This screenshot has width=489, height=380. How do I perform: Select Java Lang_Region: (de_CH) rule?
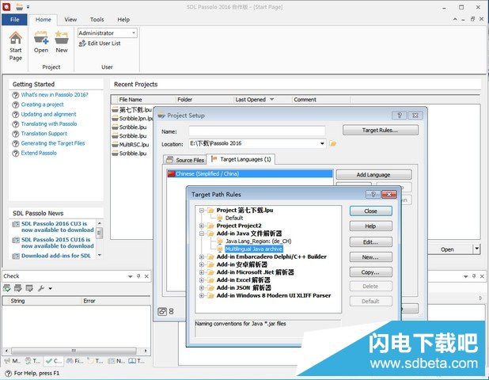259,241
